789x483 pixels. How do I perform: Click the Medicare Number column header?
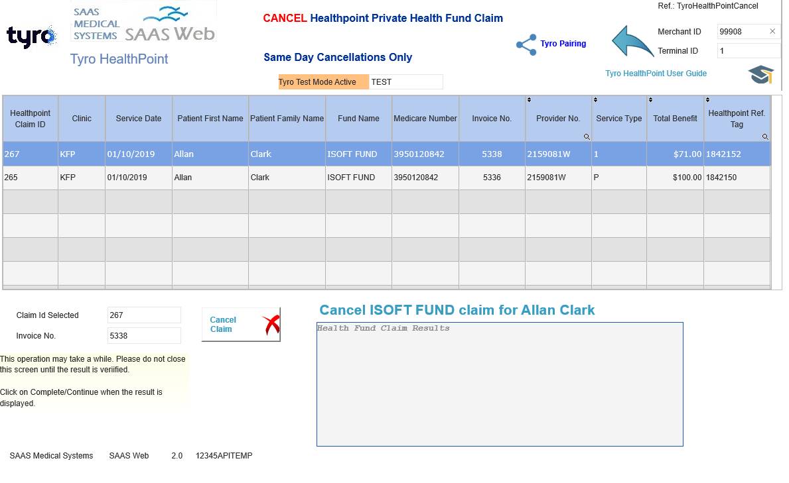(x=425, y=119)
